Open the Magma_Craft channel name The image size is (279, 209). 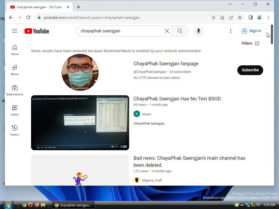[152, 180]
